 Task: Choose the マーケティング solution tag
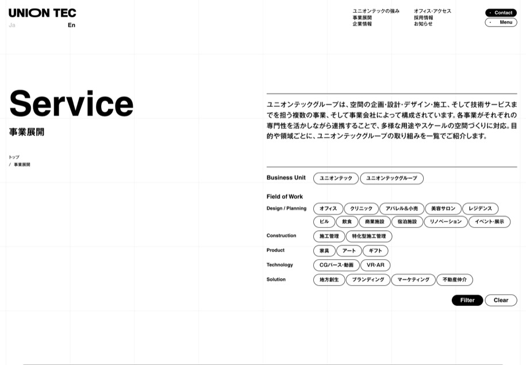tap(413, 279)
